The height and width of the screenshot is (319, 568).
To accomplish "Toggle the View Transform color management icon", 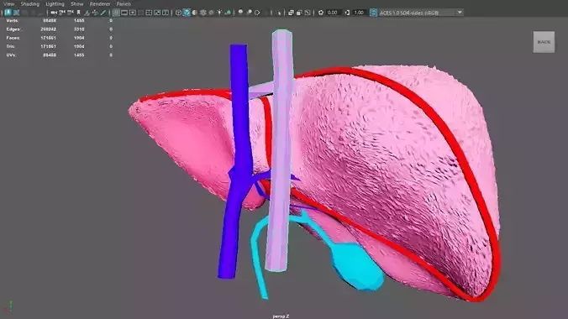I will 373,13.
